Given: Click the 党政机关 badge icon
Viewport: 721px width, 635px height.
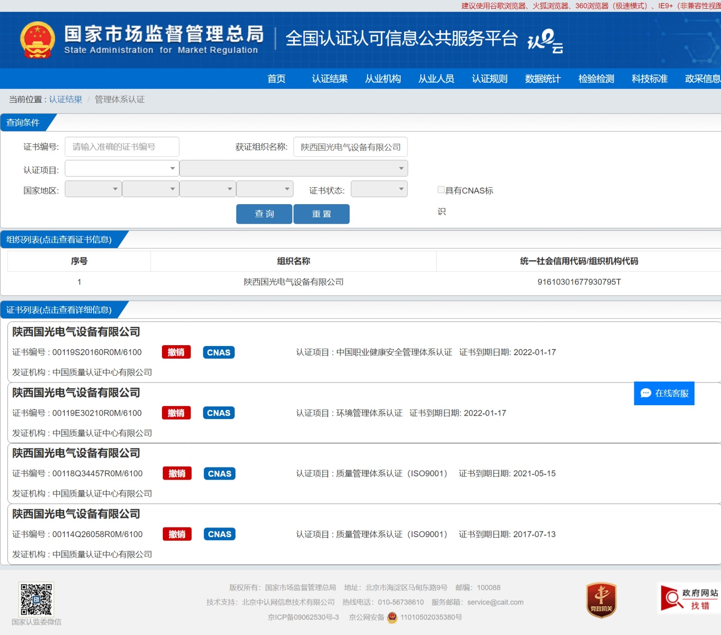Looking at the screenshot, I should pos(601,600).
